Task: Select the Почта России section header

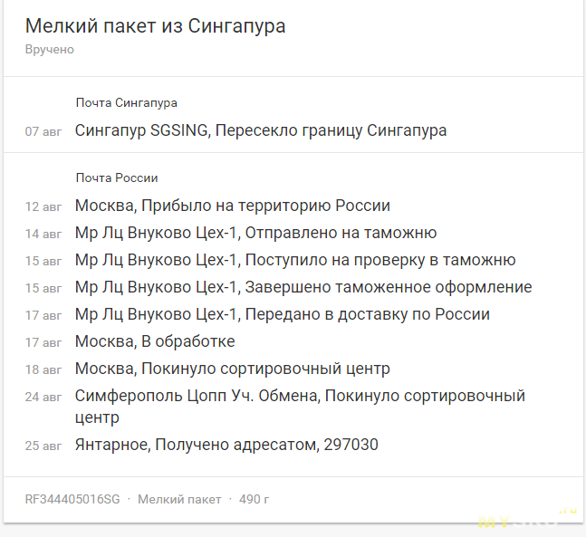Action: click(117, 177)
